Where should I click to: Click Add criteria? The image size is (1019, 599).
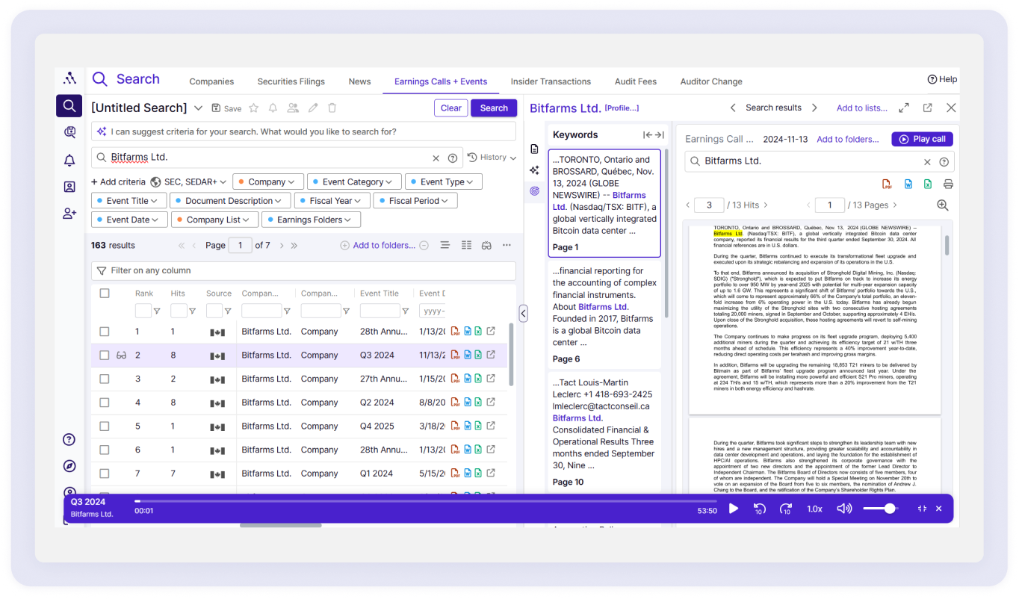118,181
